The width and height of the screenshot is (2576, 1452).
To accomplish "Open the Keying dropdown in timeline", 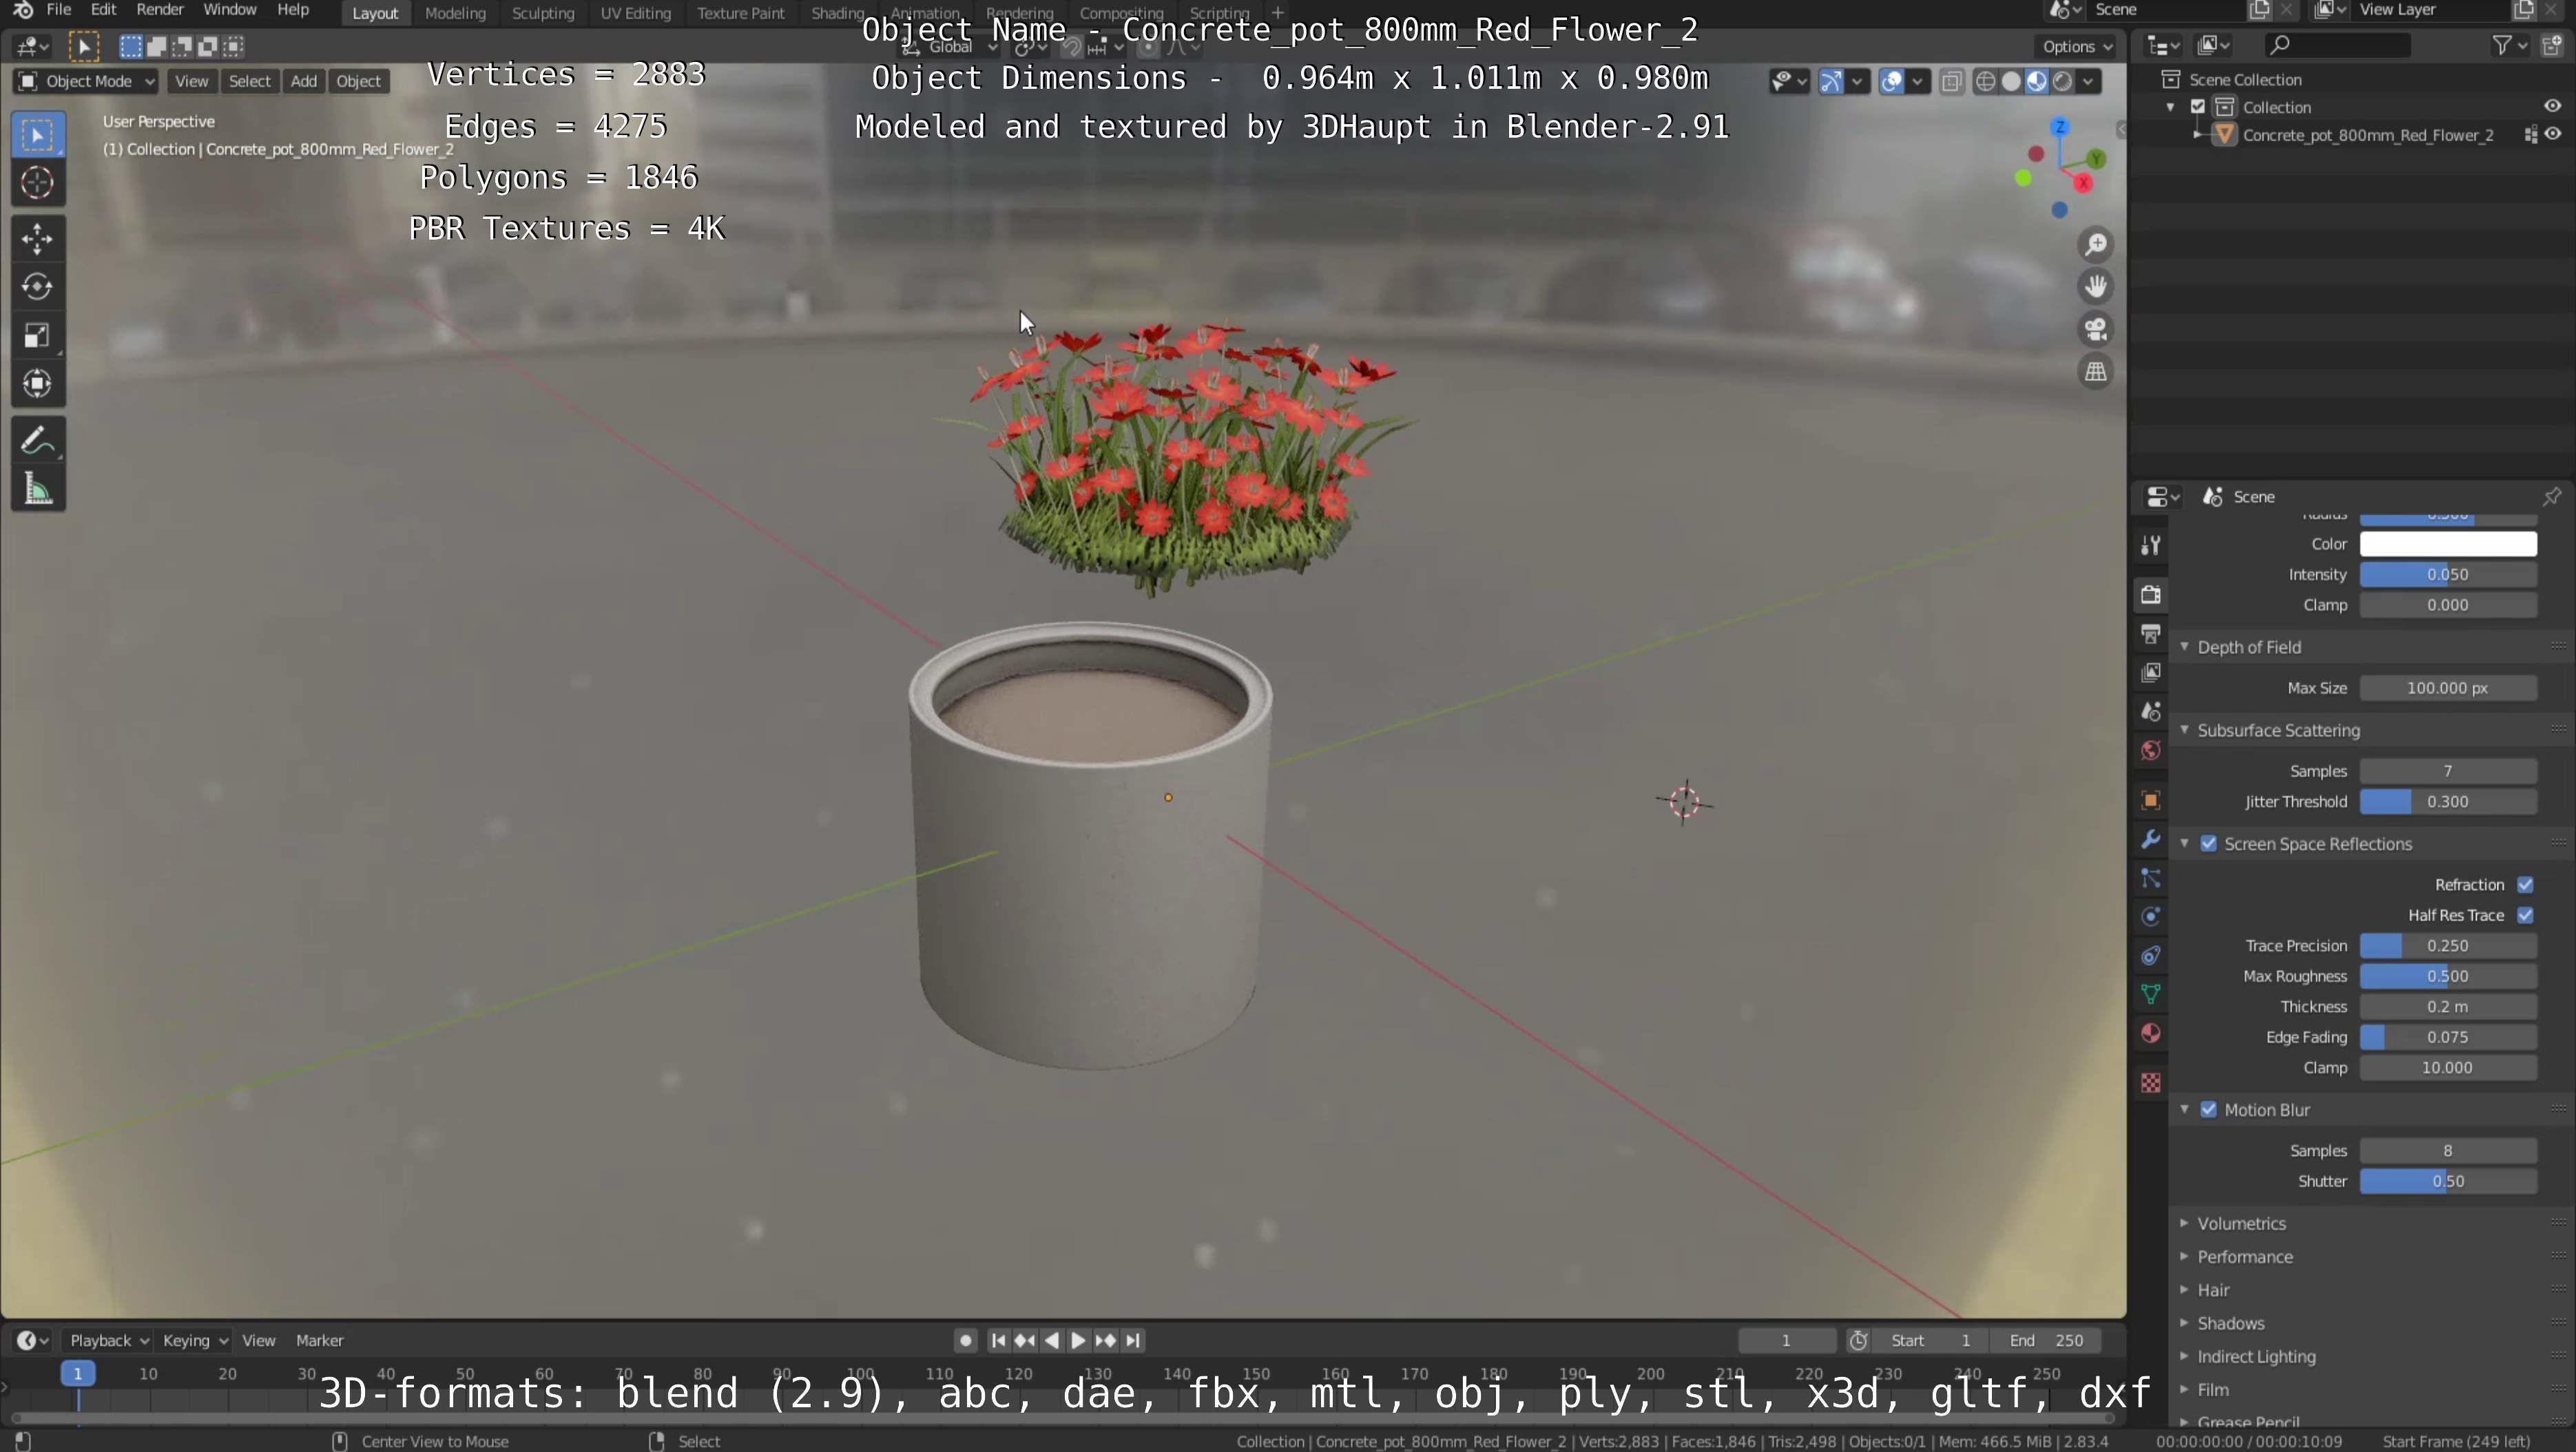I will [195, 1341].
